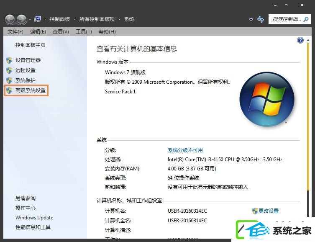
Task: Open 性能信息和工具 in the sidebar
Action: tap(33, 227)
